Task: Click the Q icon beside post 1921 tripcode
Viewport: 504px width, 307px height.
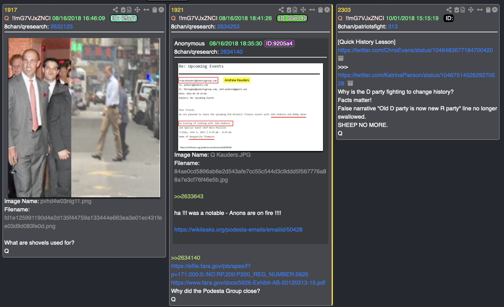Action: 174,18
